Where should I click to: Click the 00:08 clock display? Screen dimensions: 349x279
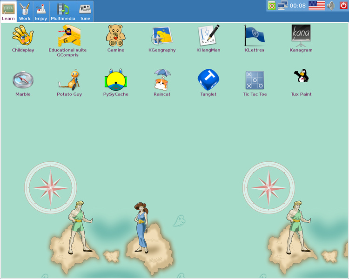tap(298, 6)
